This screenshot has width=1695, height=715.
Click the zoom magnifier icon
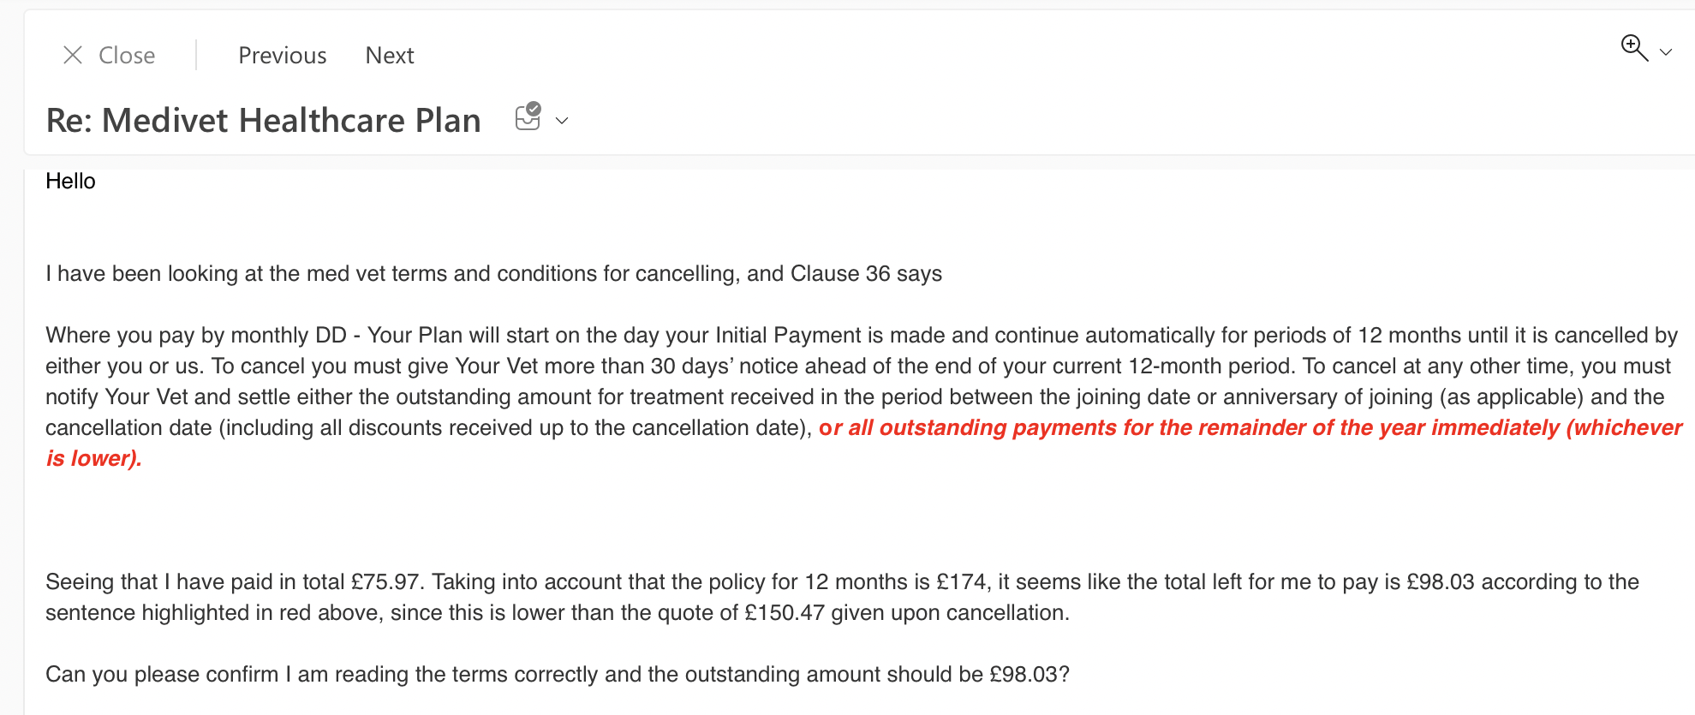1634,48
